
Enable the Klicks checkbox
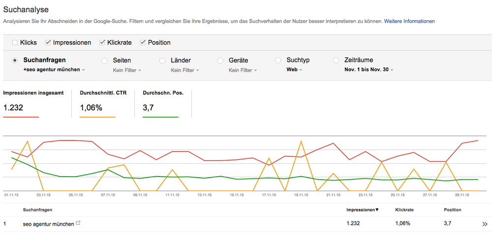click(x=15, y=43)
